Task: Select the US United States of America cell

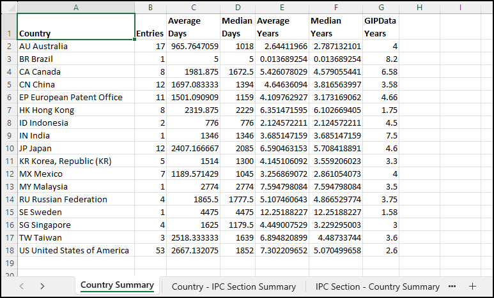Action: [76, 250]
